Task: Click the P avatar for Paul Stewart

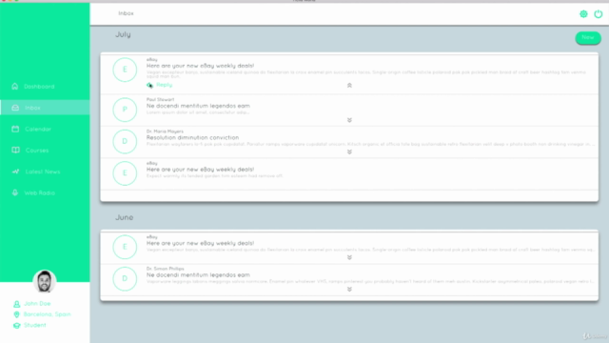Action: click(125, 110)
